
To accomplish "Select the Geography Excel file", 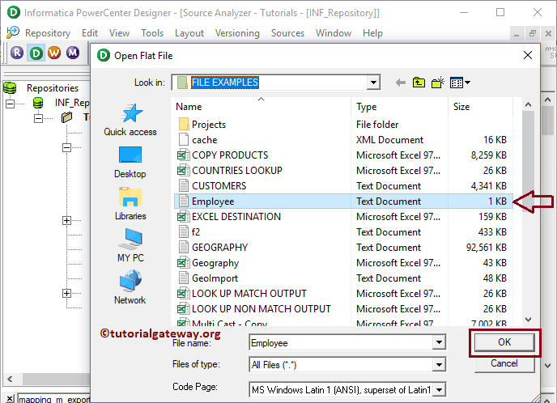I will coord(208,263).
